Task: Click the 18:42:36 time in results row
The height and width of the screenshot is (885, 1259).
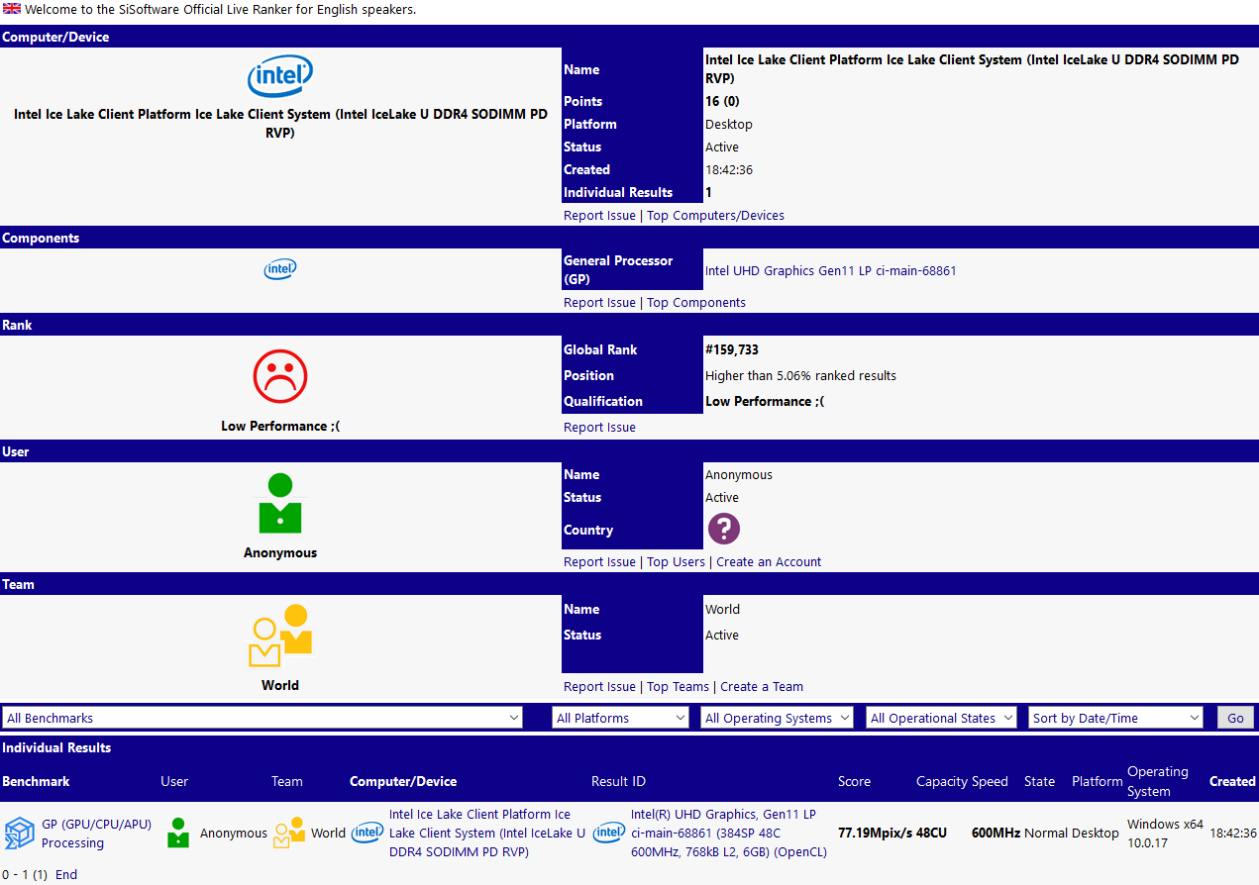Action: 1233,834
